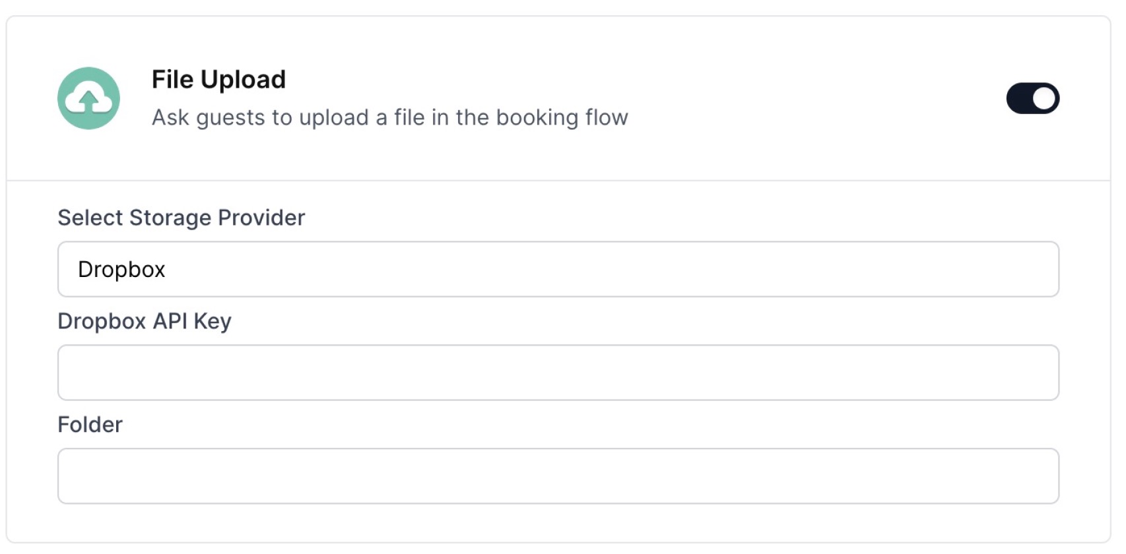Select the empty Folder input box
This screenshot has height=554, width=1126.
(558, 476)
